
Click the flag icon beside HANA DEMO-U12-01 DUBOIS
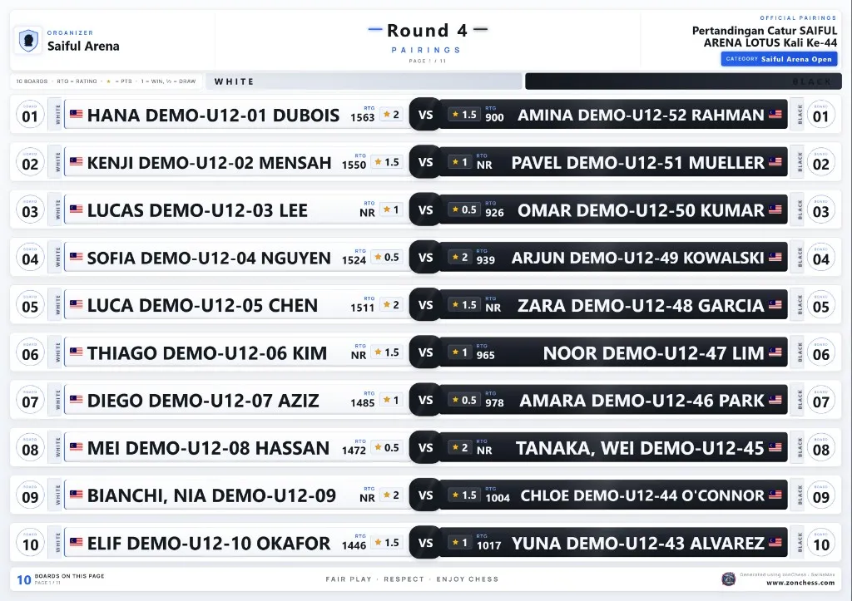point(77,114)
